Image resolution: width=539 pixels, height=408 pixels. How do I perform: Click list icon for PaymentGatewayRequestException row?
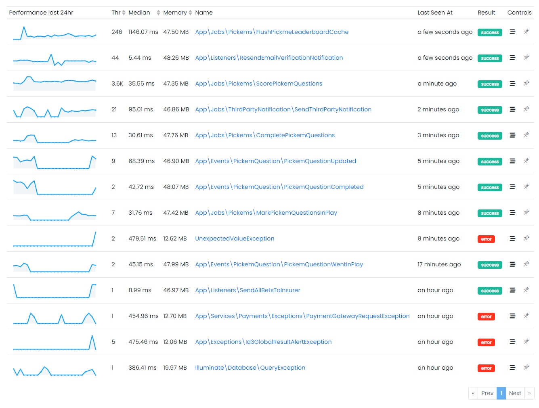click(x=512, y=316)
